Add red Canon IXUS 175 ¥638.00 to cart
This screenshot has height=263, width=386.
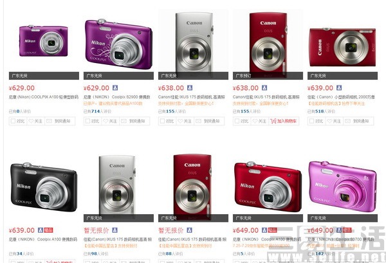[x=284, y=121]
